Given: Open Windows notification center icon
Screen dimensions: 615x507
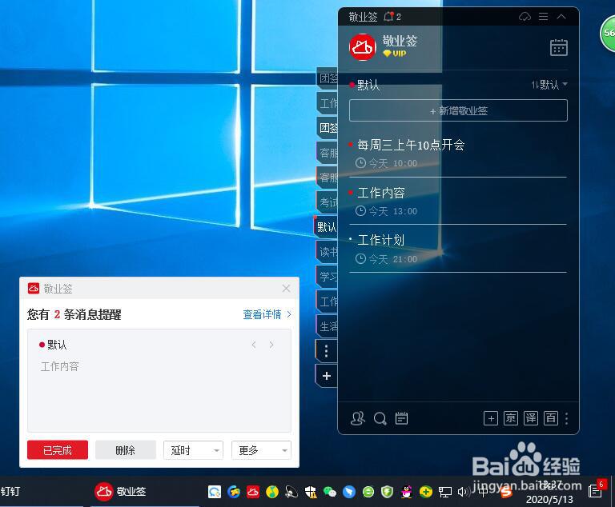Looking at the screenshot, I should tap(596, 490).
